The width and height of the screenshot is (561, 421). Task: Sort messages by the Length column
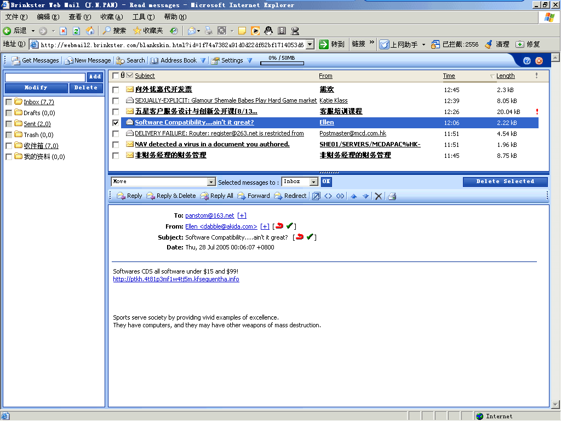pyautogui.click(x=505, y=76)
